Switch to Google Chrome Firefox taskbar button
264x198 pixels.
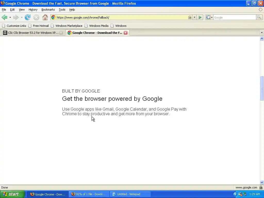coord(48,194)
